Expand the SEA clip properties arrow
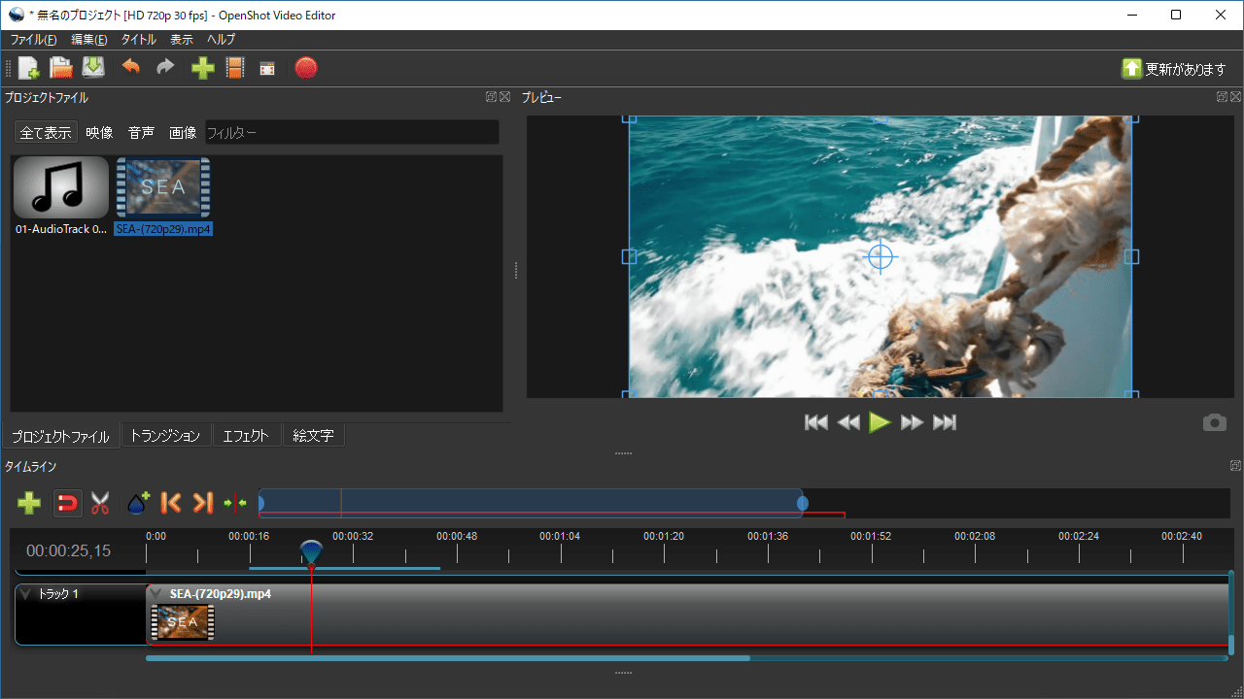The height and width of the screenshot is (699, 1244). point(155,593)
